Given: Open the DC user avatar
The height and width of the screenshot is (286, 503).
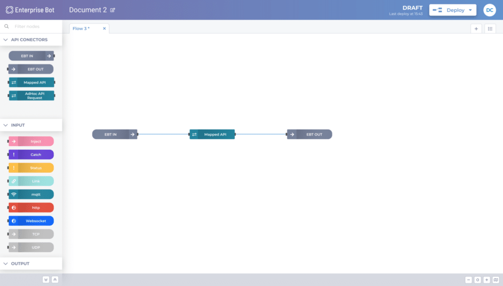Looking at the screenshot, I should click(489, 10).
